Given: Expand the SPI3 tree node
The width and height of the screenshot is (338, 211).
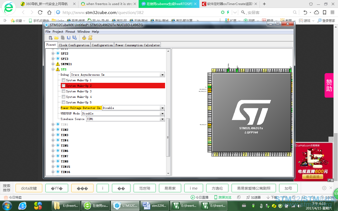Looking at the screenshot, I should click(53, 59).
